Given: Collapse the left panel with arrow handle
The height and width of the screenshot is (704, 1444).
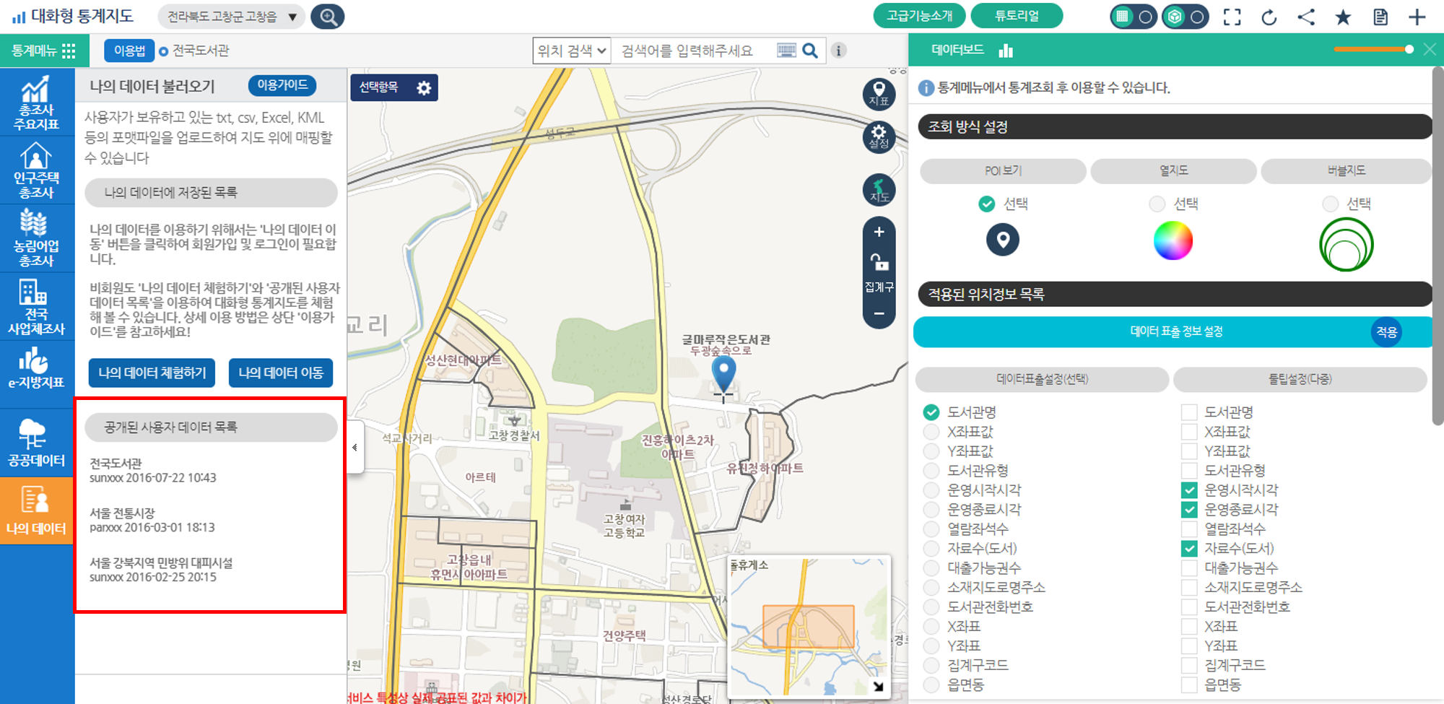Looking at the screenshot, I should [x=355, y=448].
